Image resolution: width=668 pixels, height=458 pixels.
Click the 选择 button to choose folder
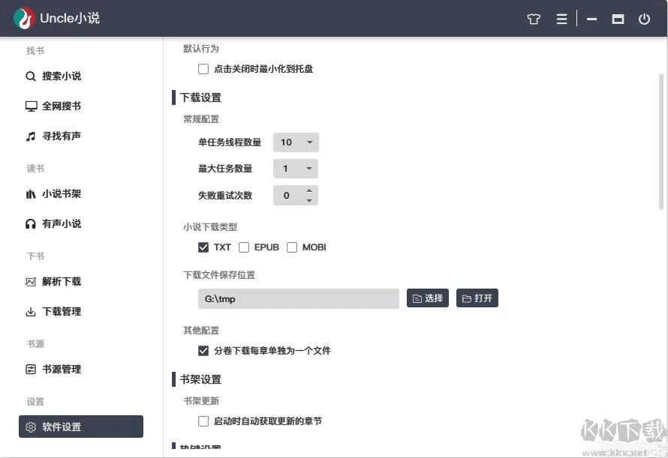click(427, 298)
